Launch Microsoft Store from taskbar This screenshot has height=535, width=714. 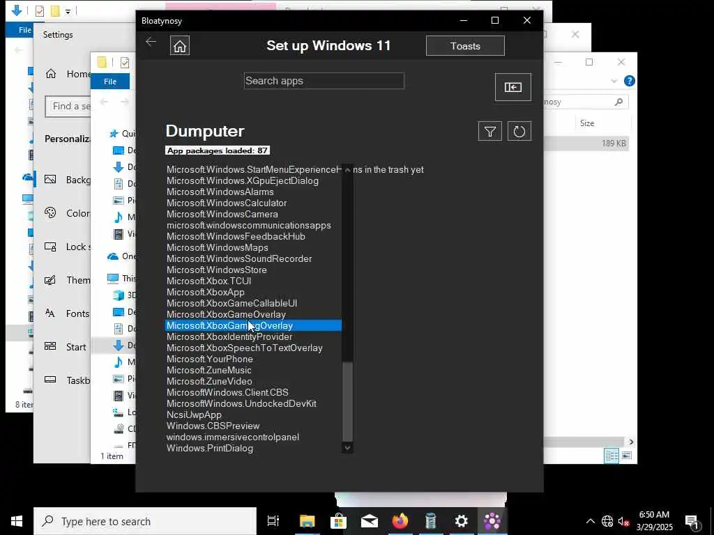click(338, 521)
